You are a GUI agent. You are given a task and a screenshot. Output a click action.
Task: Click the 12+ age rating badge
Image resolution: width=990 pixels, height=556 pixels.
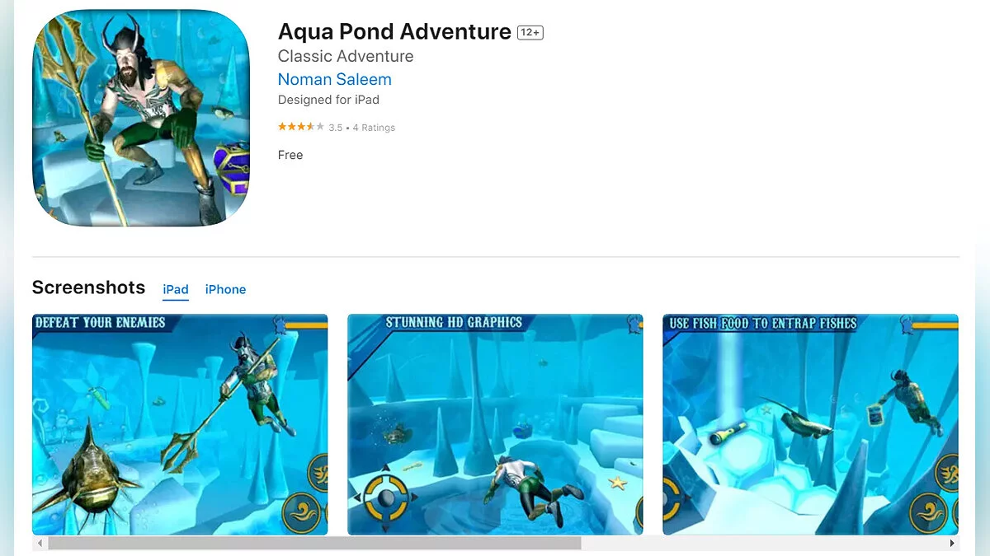click(x=530, y=32)
